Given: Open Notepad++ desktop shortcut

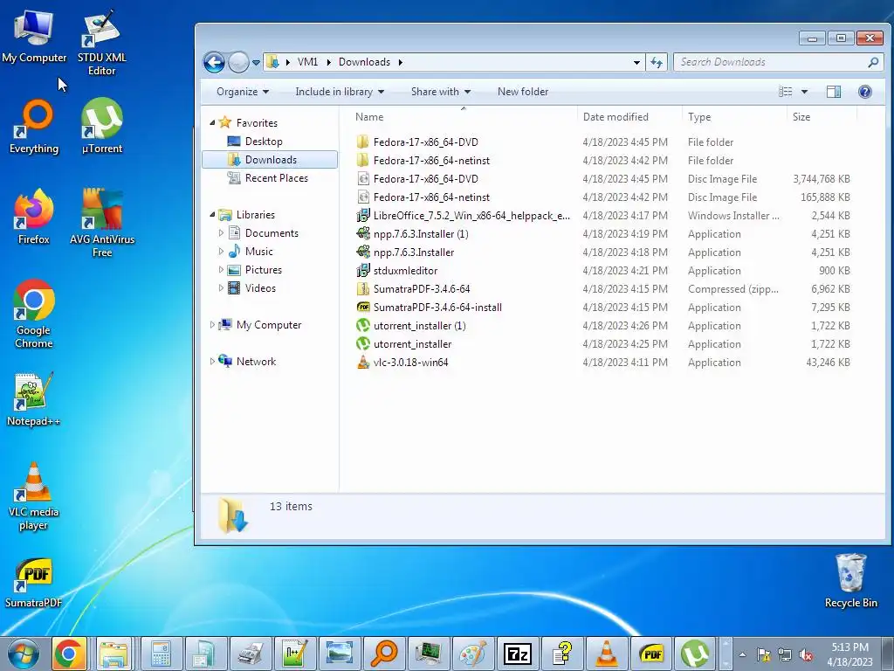Looking at the screenshot, I should point(34,399).
